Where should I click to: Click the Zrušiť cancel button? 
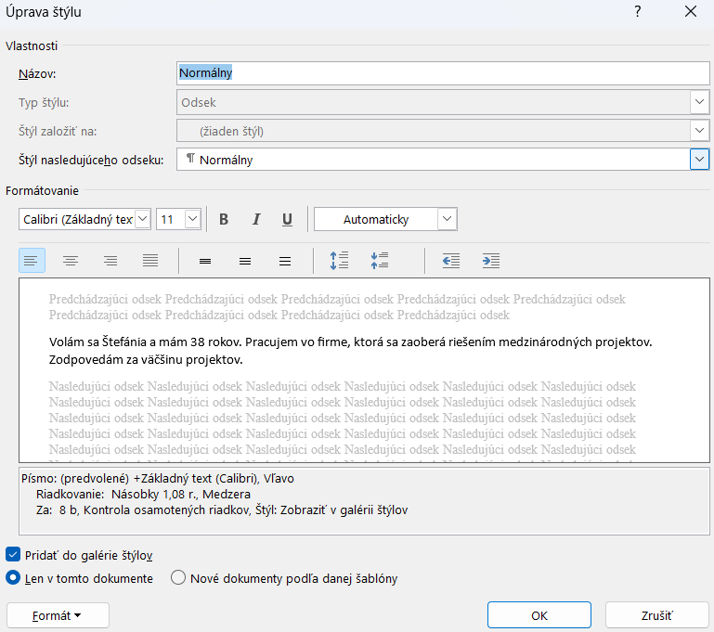[x=656, y=615]
